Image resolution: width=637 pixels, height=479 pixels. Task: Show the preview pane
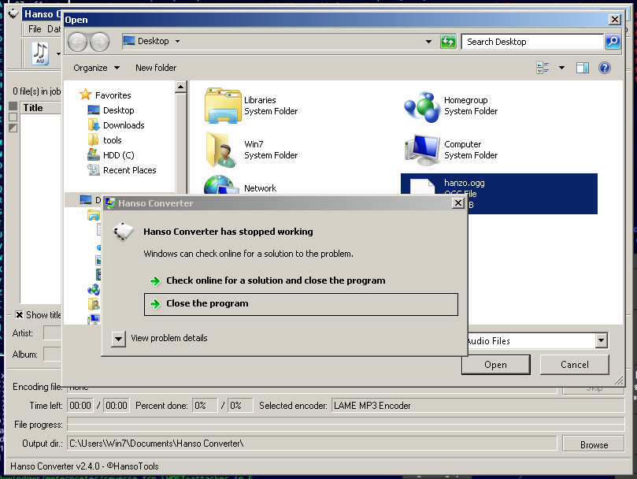coord(583,68)
